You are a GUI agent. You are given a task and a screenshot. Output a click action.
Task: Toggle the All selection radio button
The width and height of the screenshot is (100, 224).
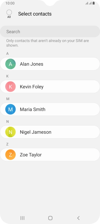[x=9, y=12]
